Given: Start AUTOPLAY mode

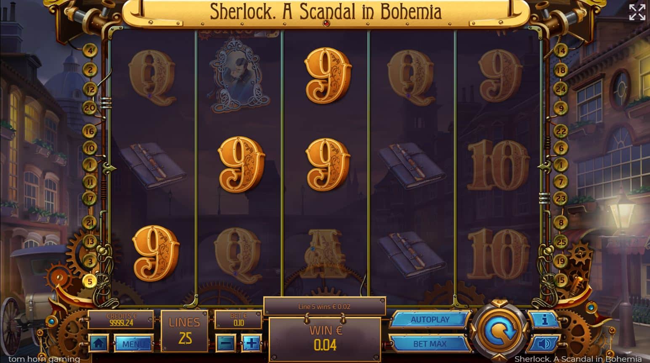Looking at the screenshot, I should point(430,320).
